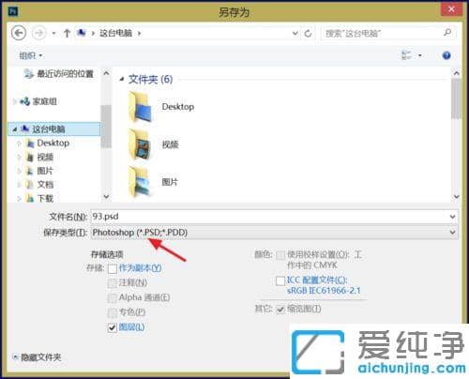Open the 组织 menu
469x379 pixels.
pos(31,55)
